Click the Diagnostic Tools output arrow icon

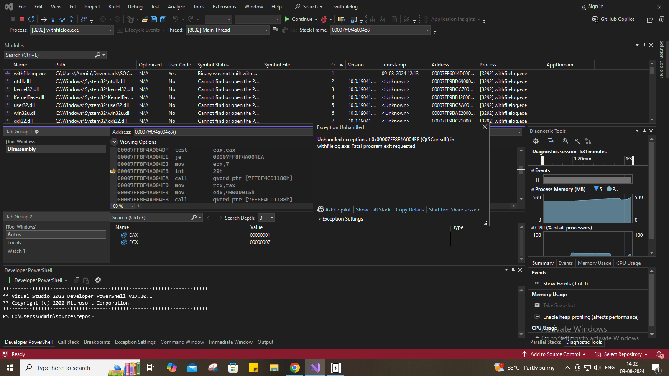(x=550, y=141)
